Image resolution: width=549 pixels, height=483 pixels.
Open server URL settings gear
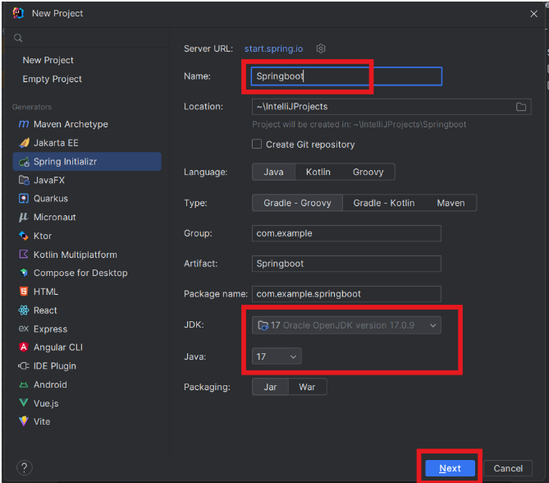[x=321, y=48]
